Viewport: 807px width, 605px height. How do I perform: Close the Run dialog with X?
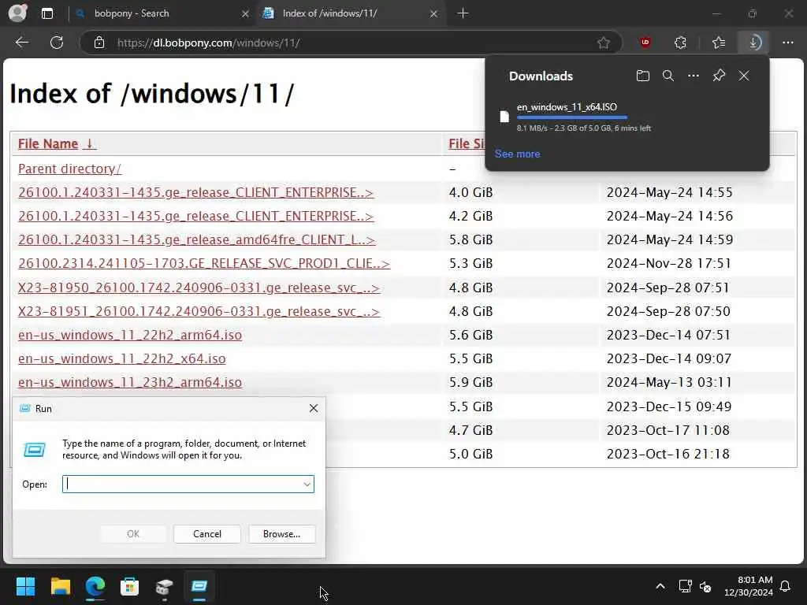click(x=314, y=409)
